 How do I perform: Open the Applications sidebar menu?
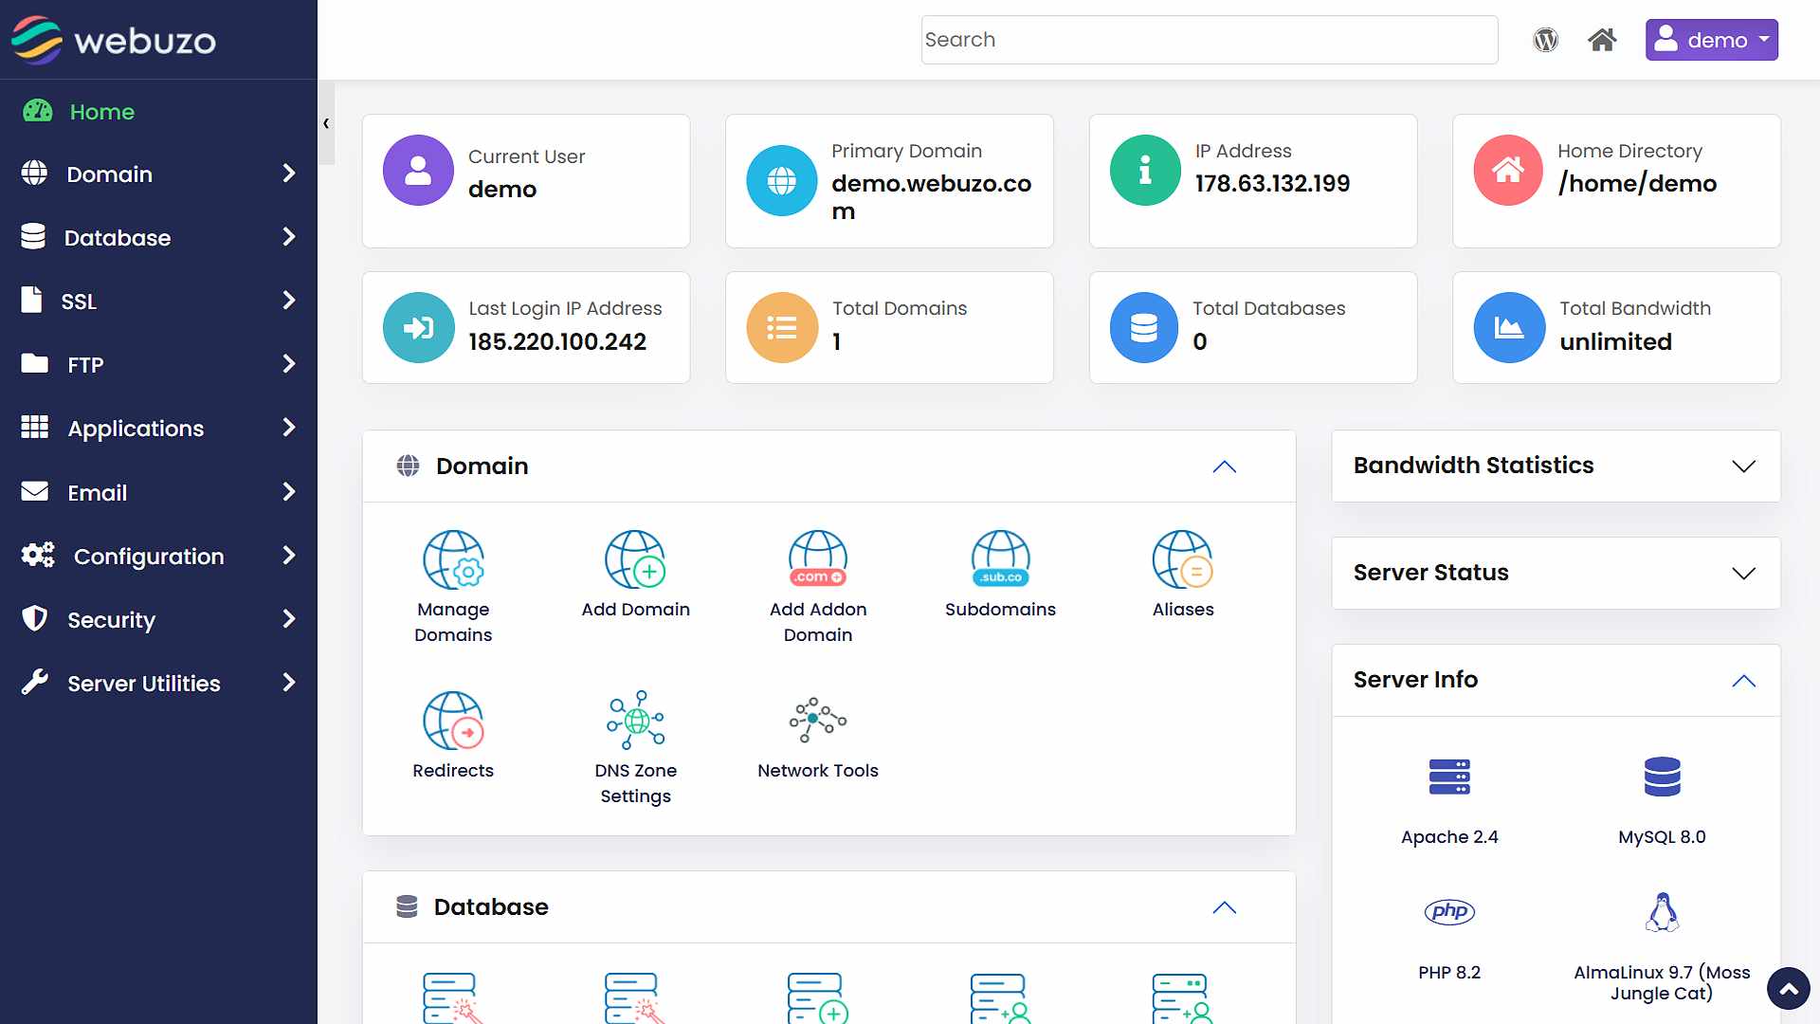[x=158, y=428]
